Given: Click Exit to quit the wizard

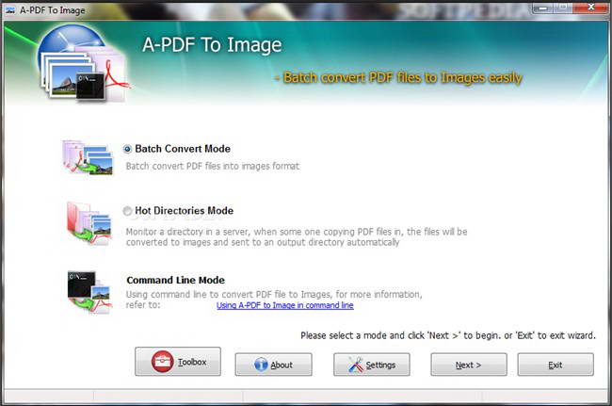Looking at the screenshot, I should point(556,365).
